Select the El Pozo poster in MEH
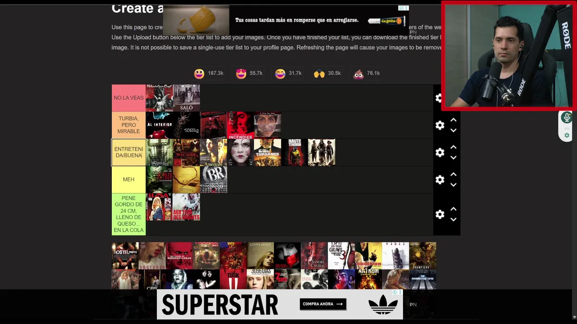The height and width of the screenshot is (324, 577). (x=159, y=180)
